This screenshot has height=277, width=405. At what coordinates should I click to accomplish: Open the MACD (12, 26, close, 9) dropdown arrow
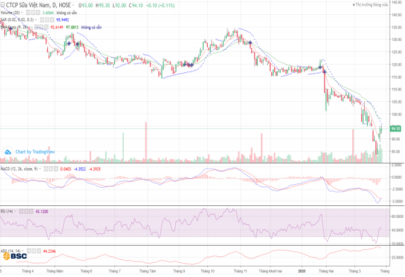40,169
